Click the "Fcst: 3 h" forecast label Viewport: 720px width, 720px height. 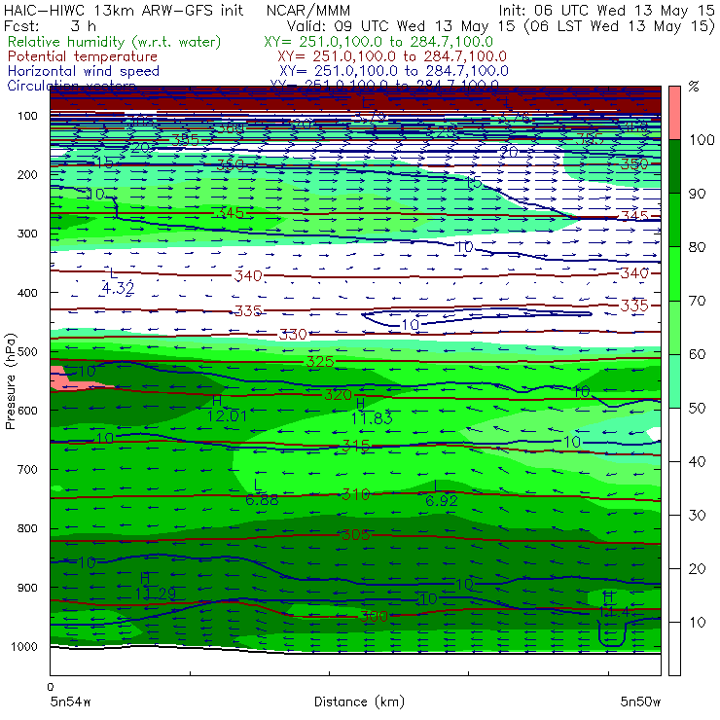point(50,25)
